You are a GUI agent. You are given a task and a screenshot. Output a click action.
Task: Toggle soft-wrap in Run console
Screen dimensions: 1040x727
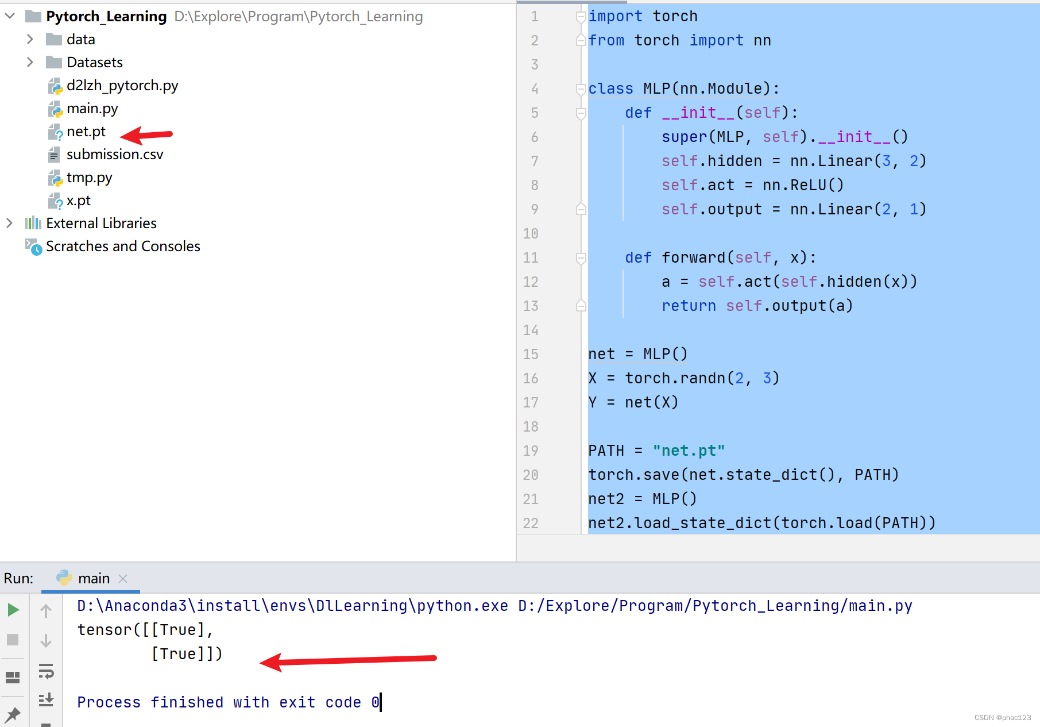tap(46, 671)
